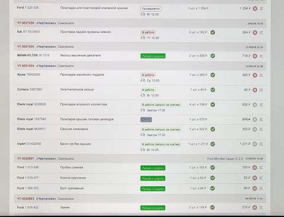Click the grey cancel circle for Elwis royal 0228525
The height and width of the screenshot is (217, 284).
coord(255,105)
